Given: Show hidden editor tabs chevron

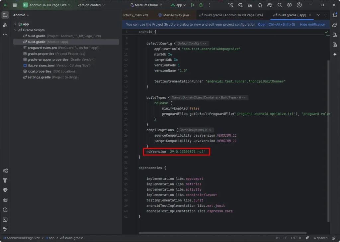Looking at the screenshot, I should [318, 15].
